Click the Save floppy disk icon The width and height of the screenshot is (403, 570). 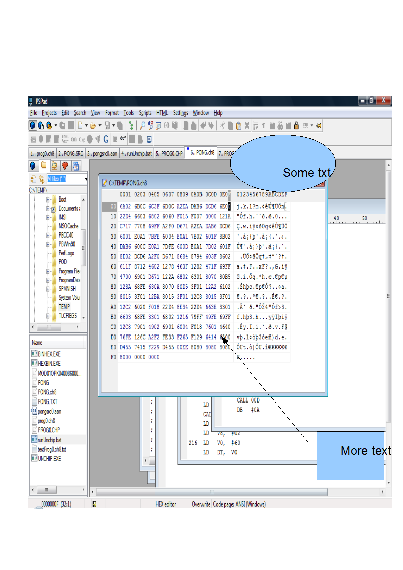[107, 126]
